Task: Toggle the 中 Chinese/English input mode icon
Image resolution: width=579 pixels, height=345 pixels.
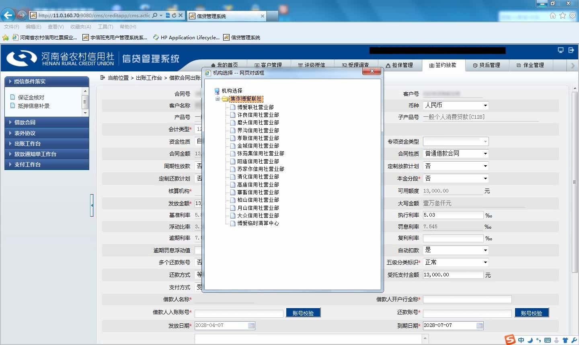Action: click(x=521, y=340)
